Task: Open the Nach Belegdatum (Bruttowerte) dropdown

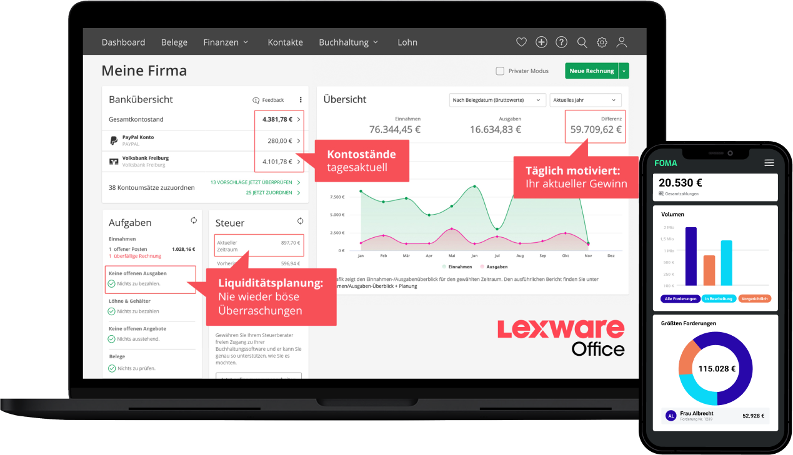Action: [497, 100]
